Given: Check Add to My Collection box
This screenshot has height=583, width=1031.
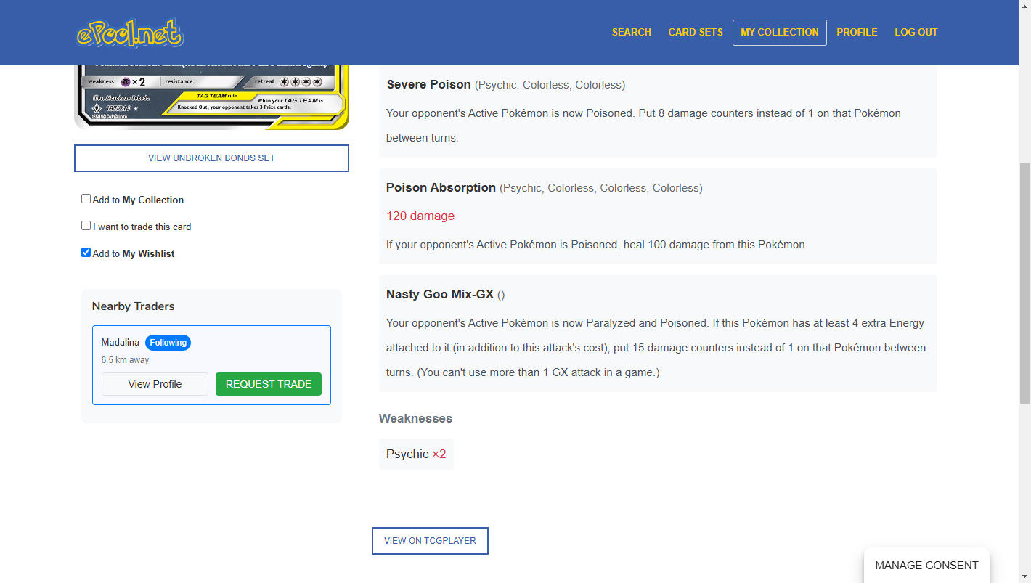Looking at the screenshot, I should click(86, 199).
